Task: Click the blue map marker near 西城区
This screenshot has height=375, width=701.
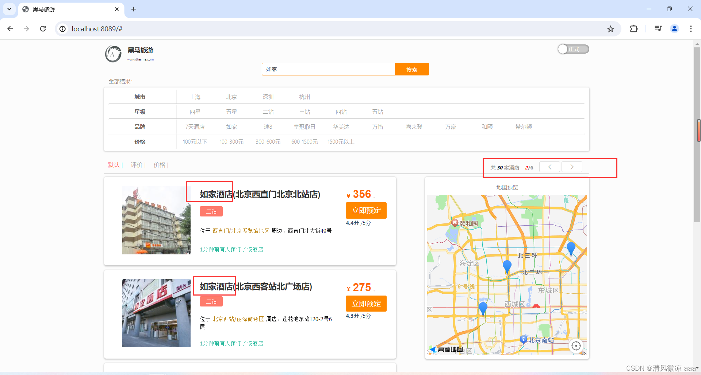Action: coord(483,308)
